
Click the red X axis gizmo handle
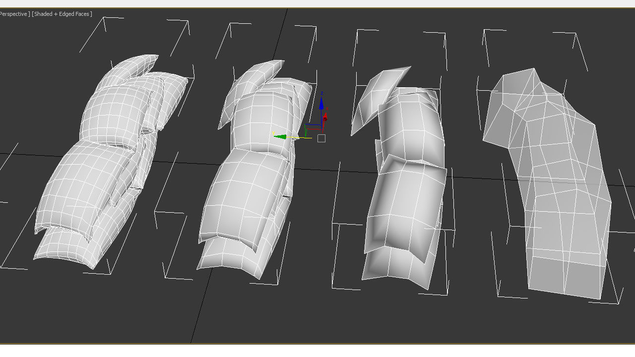[x=324, y=118]
